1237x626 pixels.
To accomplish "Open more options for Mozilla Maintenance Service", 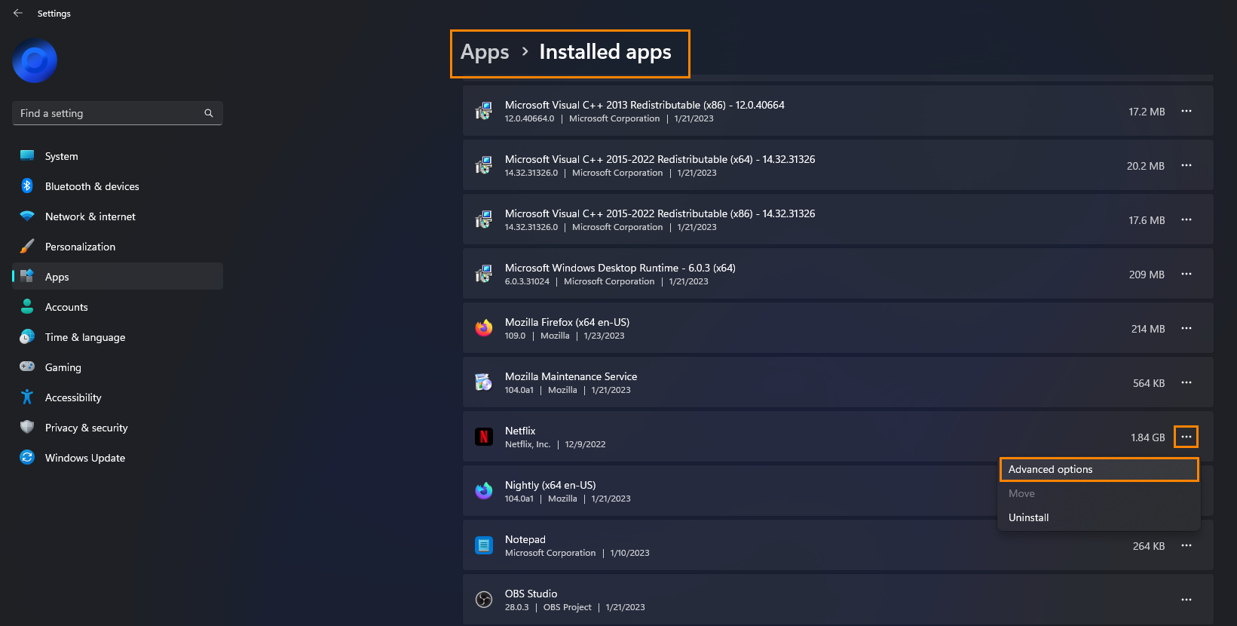I will pyautogui.click(x=1186, y=382).
